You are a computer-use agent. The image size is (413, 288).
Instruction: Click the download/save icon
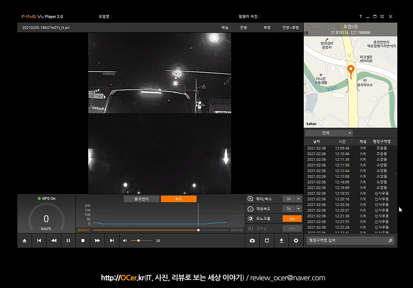(281, 240)
